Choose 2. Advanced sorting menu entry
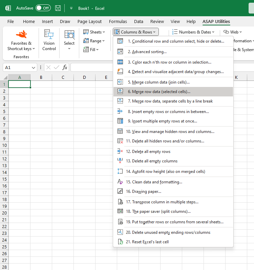254x270 pixels. pos(173,52)
